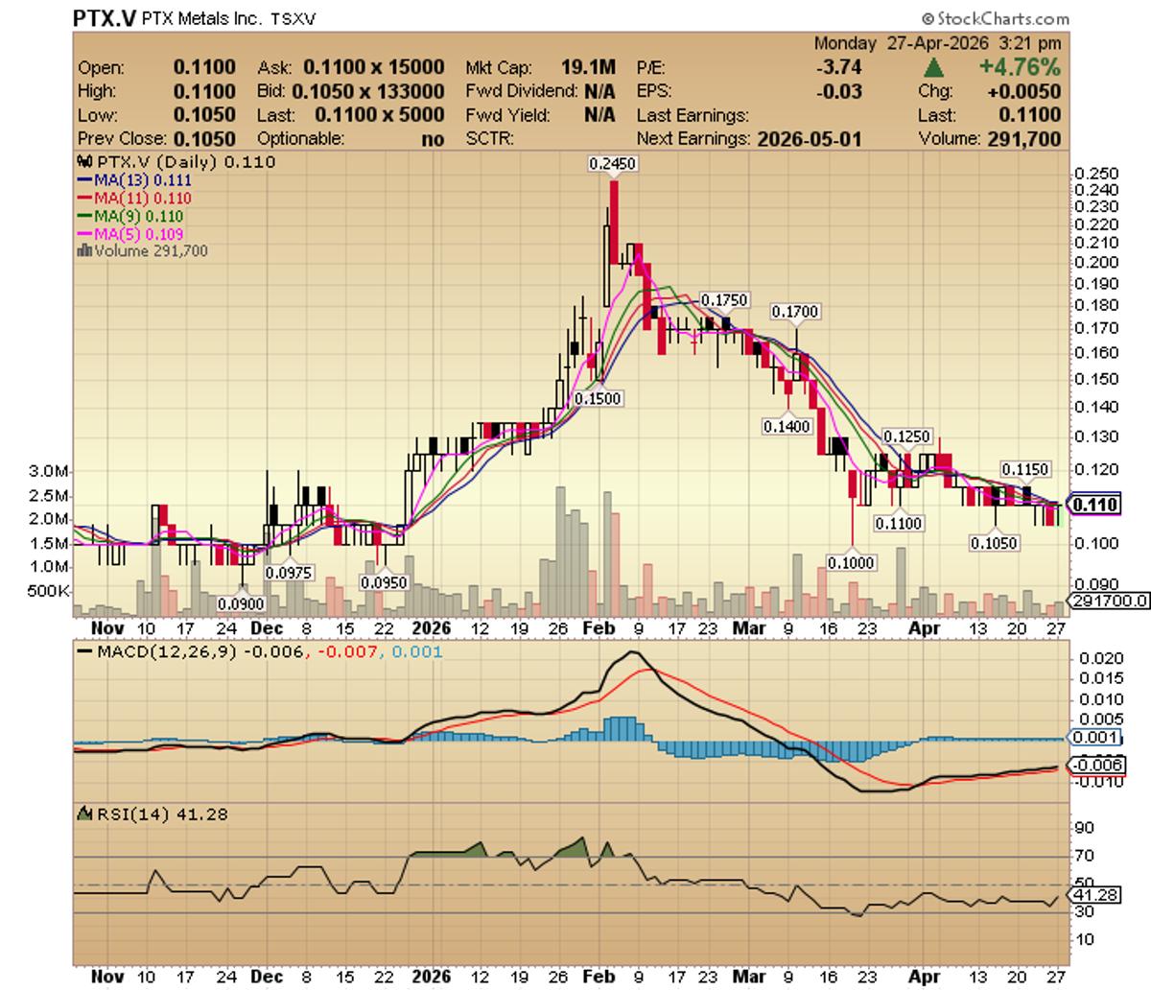Click the +4.76% percent change value
The width and height of the screenshot is (1151, 991).
click(1022, 67)
